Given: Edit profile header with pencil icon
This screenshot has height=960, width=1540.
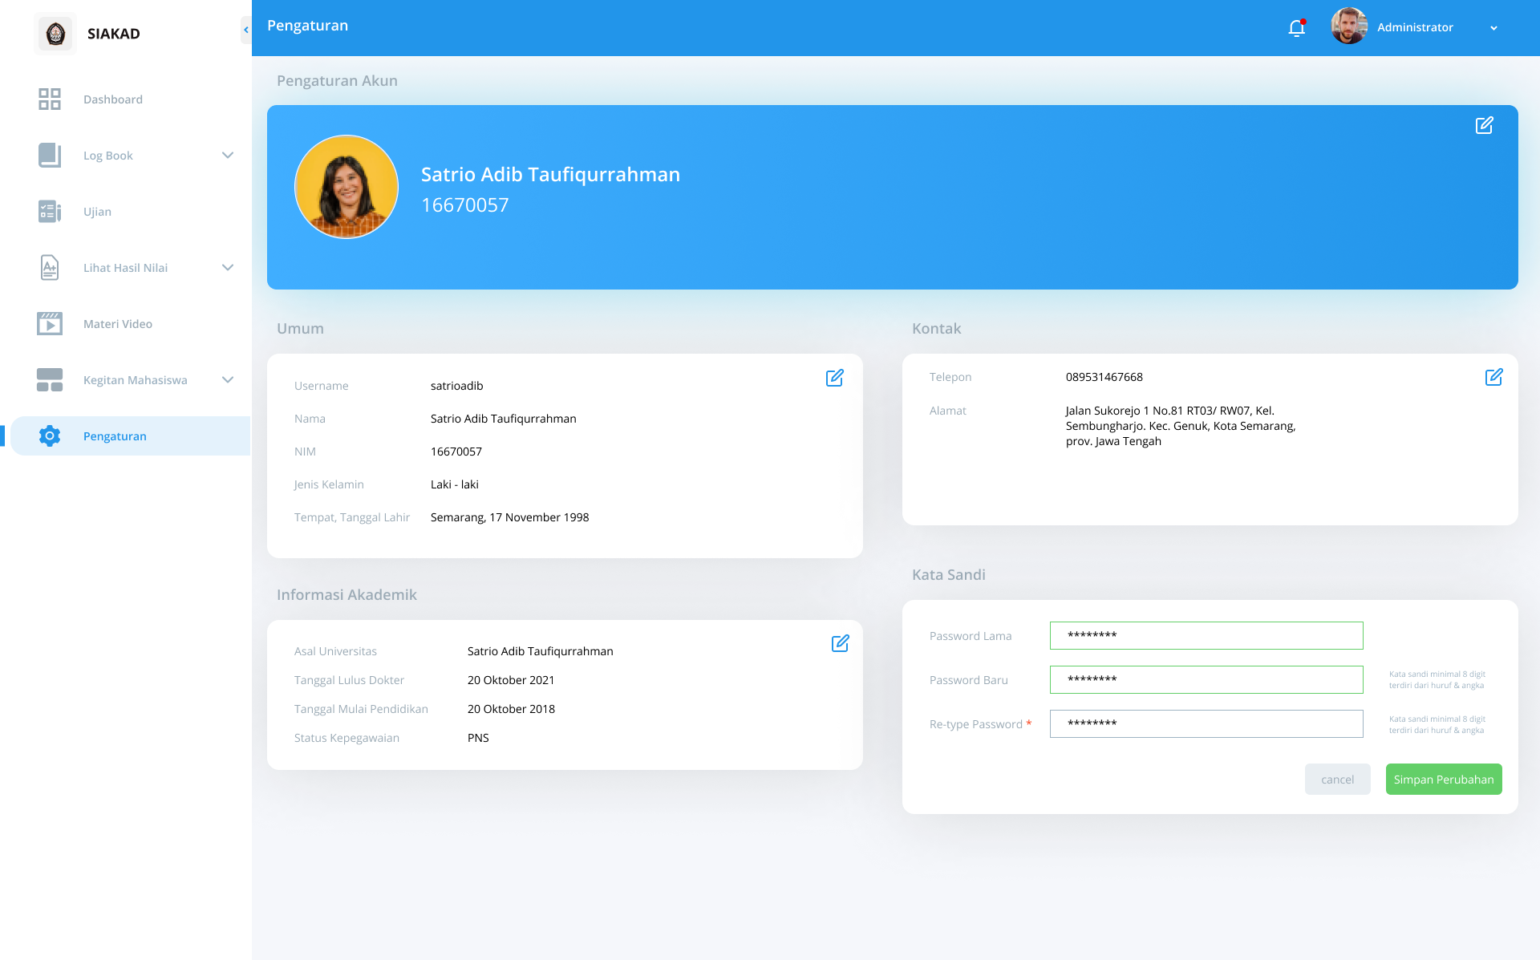Looking at the screenshot, I should pyautogui.click(x=1484, y=126).
